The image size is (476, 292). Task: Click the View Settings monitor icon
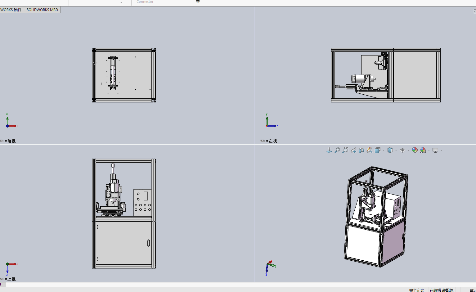point(435,150)
